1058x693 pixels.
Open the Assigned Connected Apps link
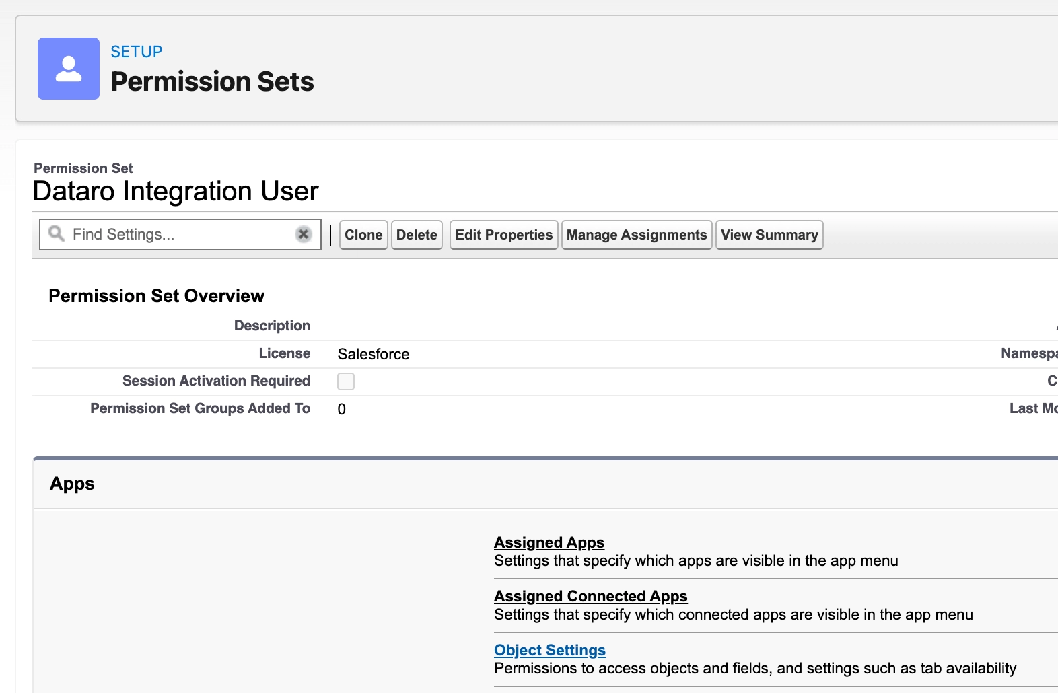[x=591, y=596]
